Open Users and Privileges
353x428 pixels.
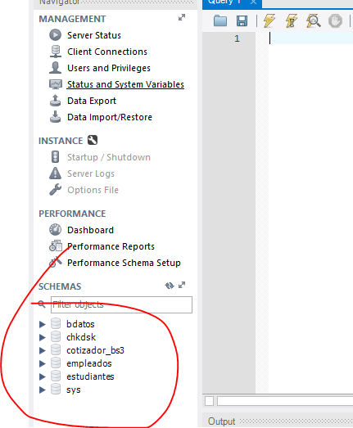click(x=109, y=68)
